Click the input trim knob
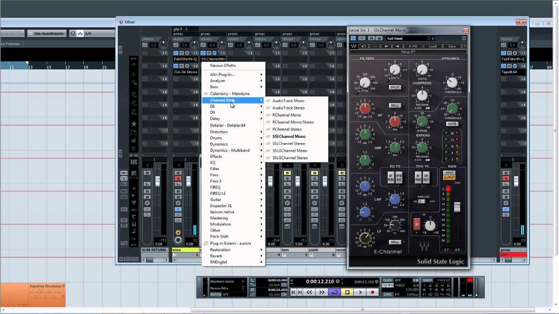 [431, 225]
